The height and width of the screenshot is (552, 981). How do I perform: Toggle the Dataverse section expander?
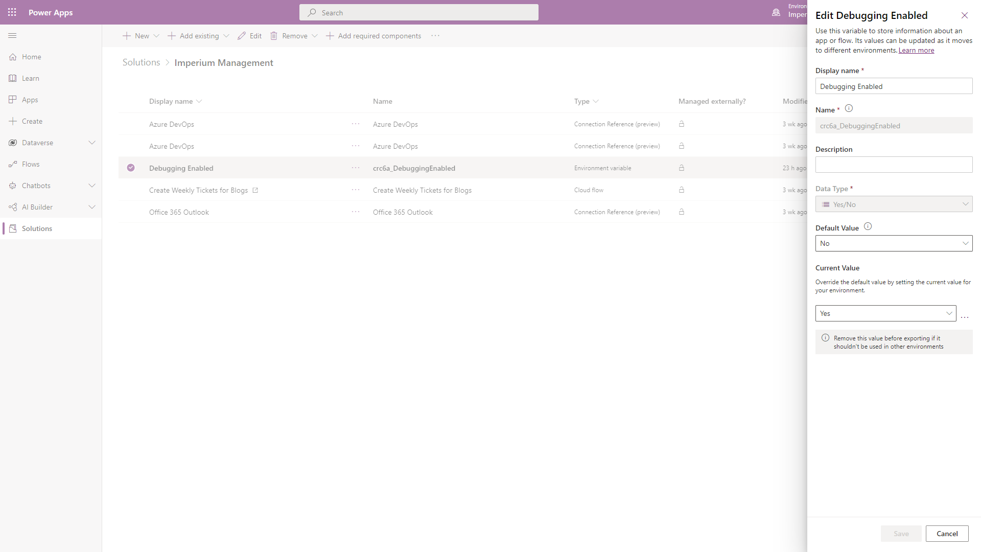(x=92, y=142)
